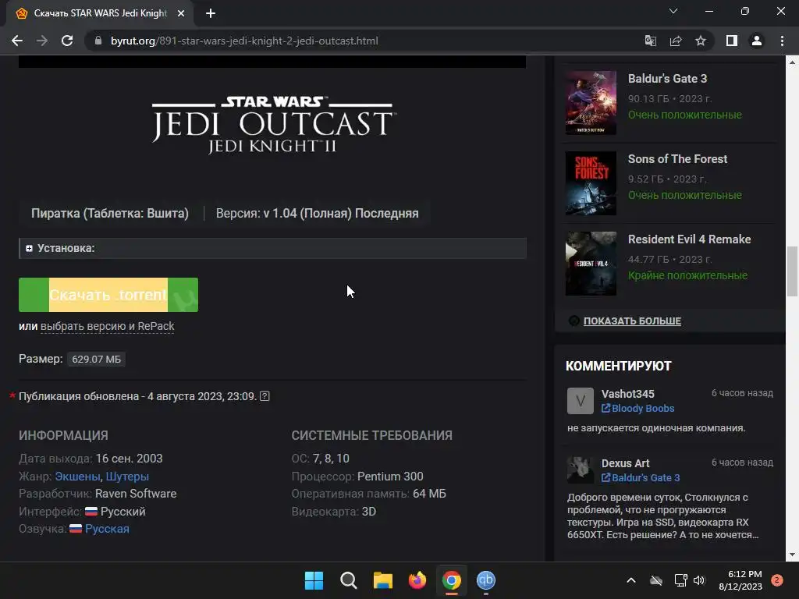Download the .torrent file
Viewport: 799px width, 599px height.
coord(108,294)
